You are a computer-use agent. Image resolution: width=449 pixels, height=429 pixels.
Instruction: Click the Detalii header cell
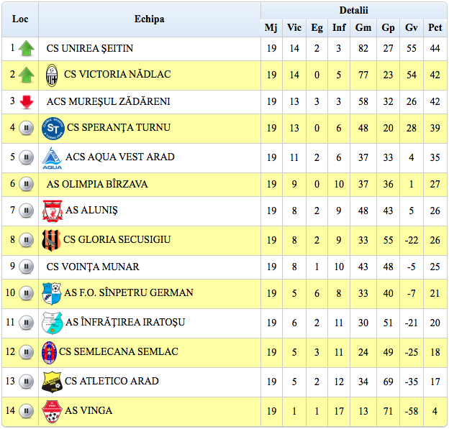click(353, 10)
